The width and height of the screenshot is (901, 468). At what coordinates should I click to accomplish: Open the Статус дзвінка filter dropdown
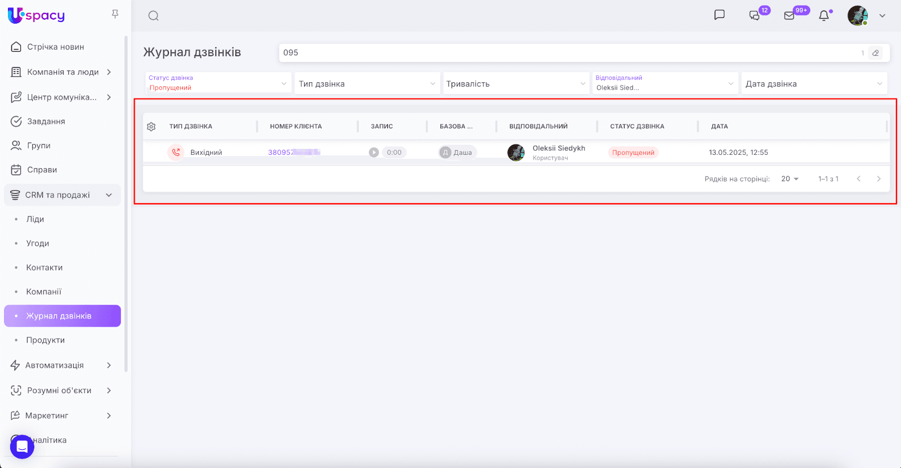point(218,83)
